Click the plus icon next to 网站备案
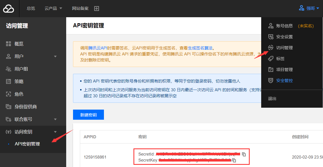This screenshot has height=167, width=323. 97,8
